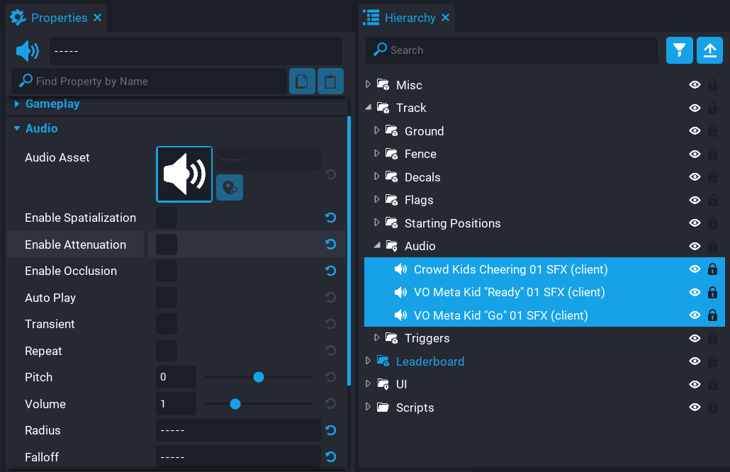The height and width of the screenshot is (472, 730).
Task: Toggle the Repeat checkbox
Action: point(167,351)
